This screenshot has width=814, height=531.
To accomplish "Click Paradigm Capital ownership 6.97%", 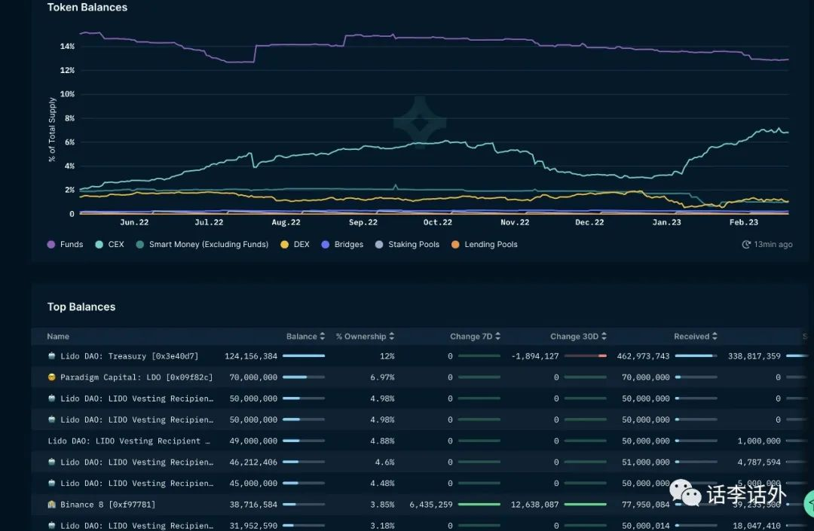I will tap(383, 377).
